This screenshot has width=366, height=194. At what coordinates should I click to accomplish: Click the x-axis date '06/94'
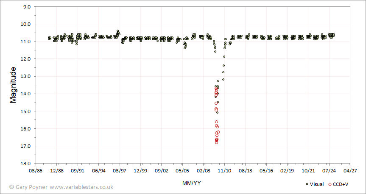[x=98, y=171]
